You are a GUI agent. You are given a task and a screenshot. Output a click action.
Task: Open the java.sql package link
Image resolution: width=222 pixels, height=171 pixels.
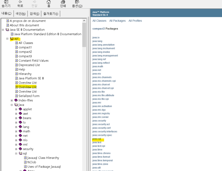click(97, 139)
